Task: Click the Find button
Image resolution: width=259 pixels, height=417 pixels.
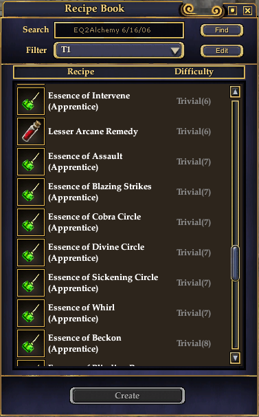Action: (221, 30)
